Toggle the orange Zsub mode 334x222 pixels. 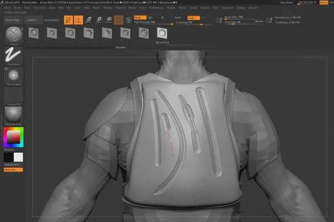(193, 18)
